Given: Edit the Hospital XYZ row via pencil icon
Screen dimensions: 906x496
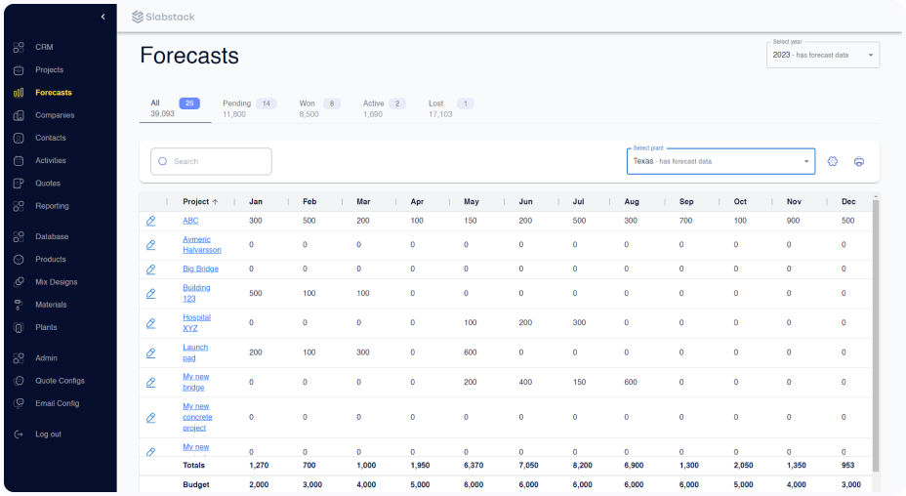Looking at the screenshot, I should (x=151, y=323).
